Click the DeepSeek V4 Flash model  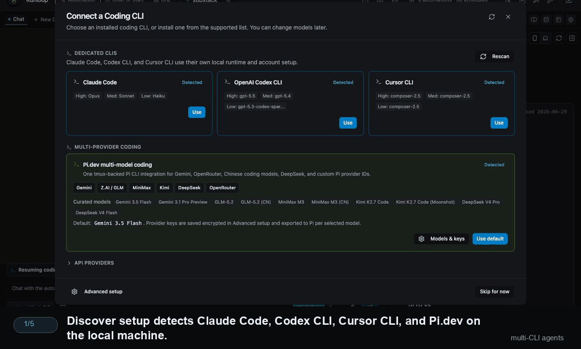(96, 213)
